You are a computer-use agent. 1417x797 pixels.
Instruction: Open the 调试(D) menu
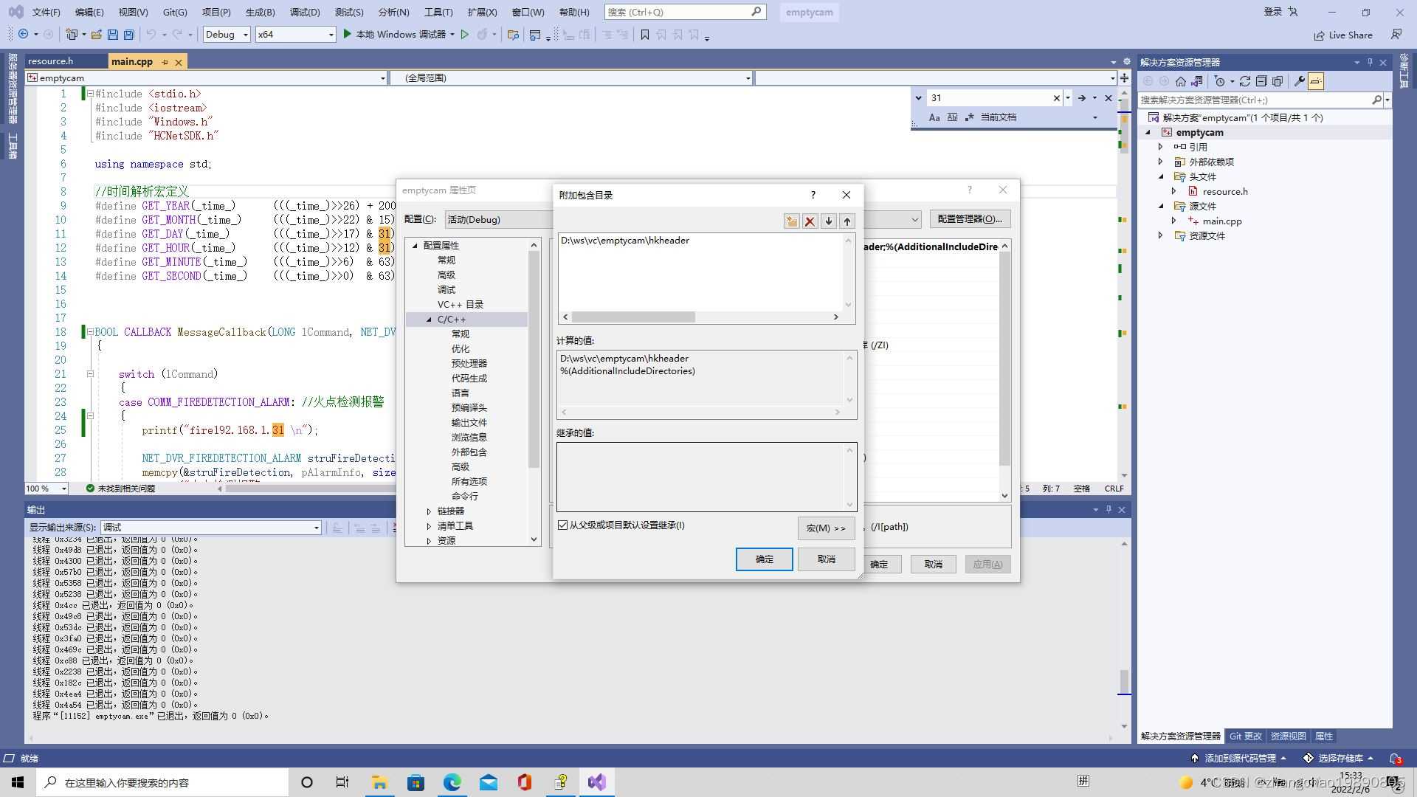(x=305, y=12)
